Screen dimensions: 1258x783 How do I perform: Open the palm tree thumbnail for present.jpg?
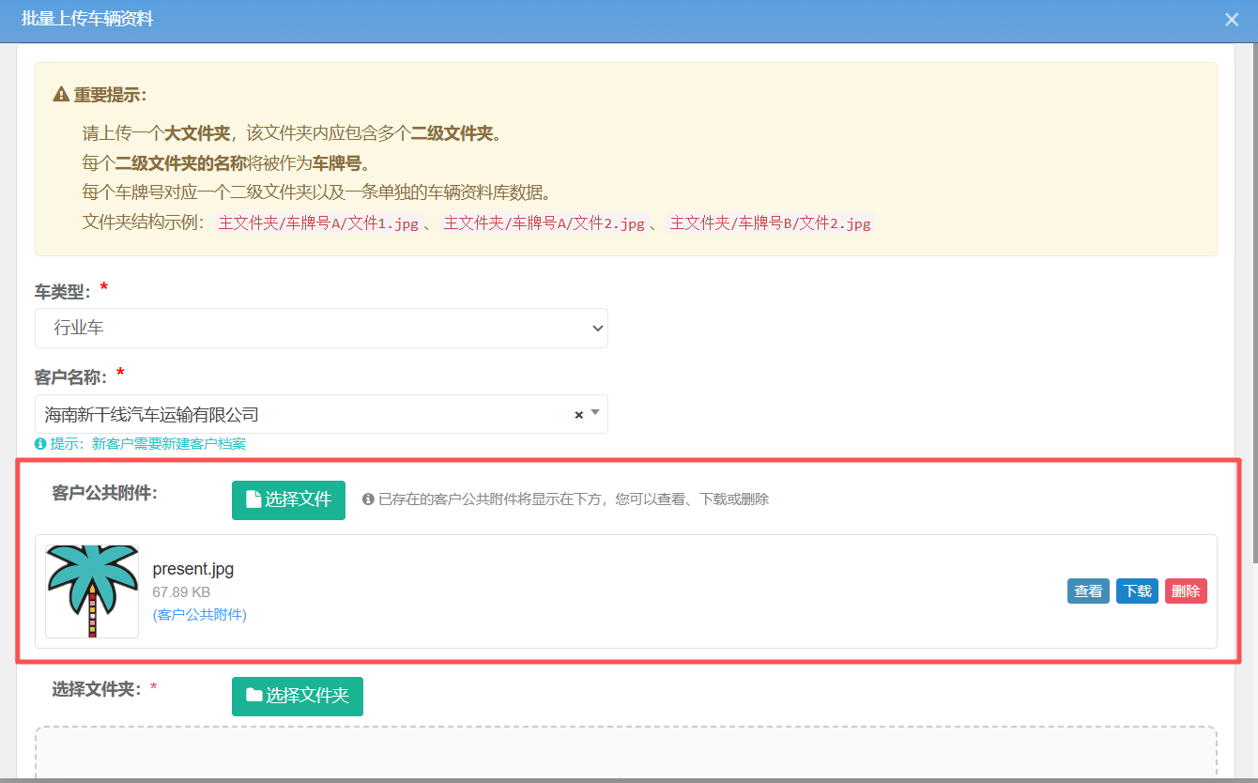[92, 591]
